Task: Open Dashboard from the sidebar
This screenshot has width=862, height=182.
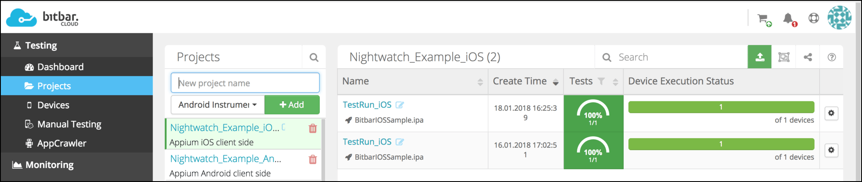Action: click(x=60, y=67)
